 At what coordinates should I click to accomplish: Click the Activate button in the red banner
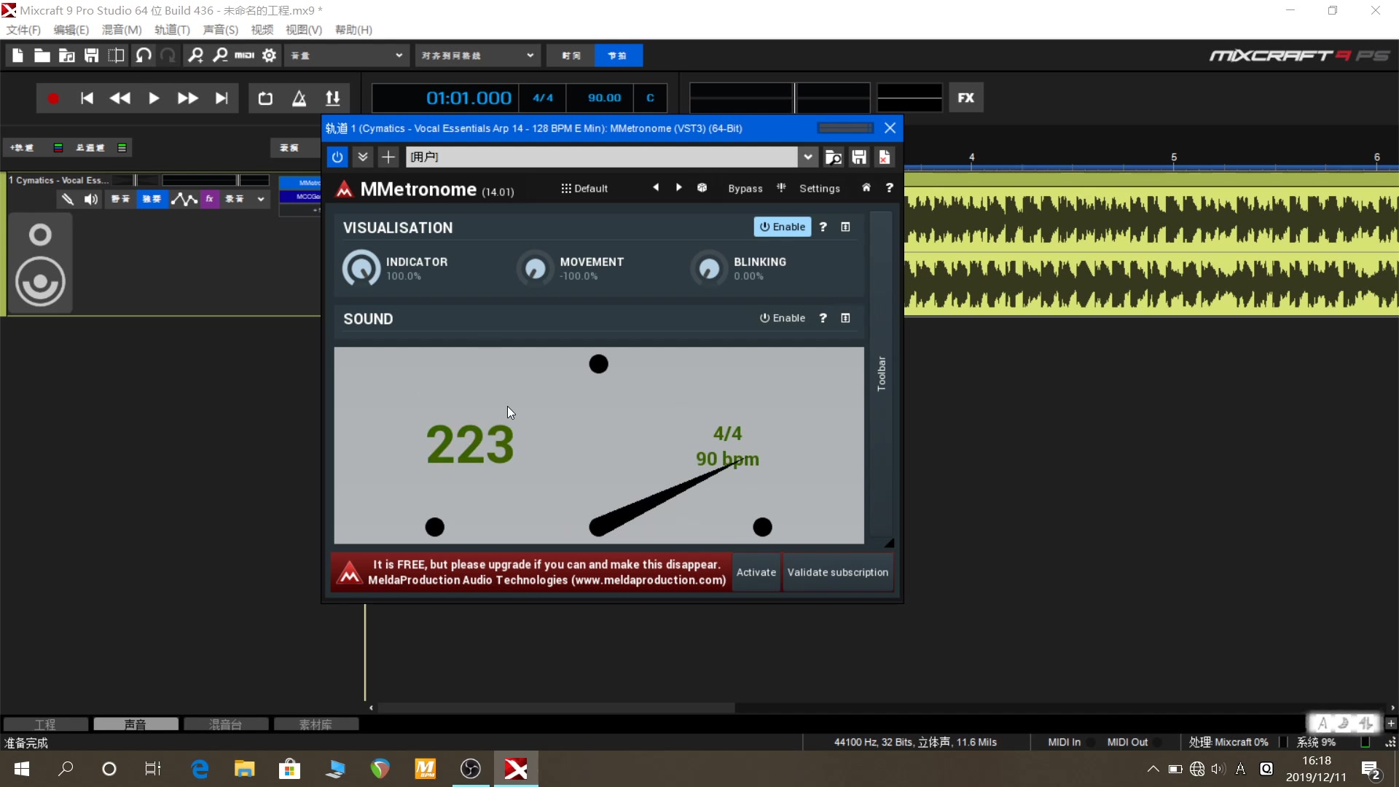coord(756,572)
